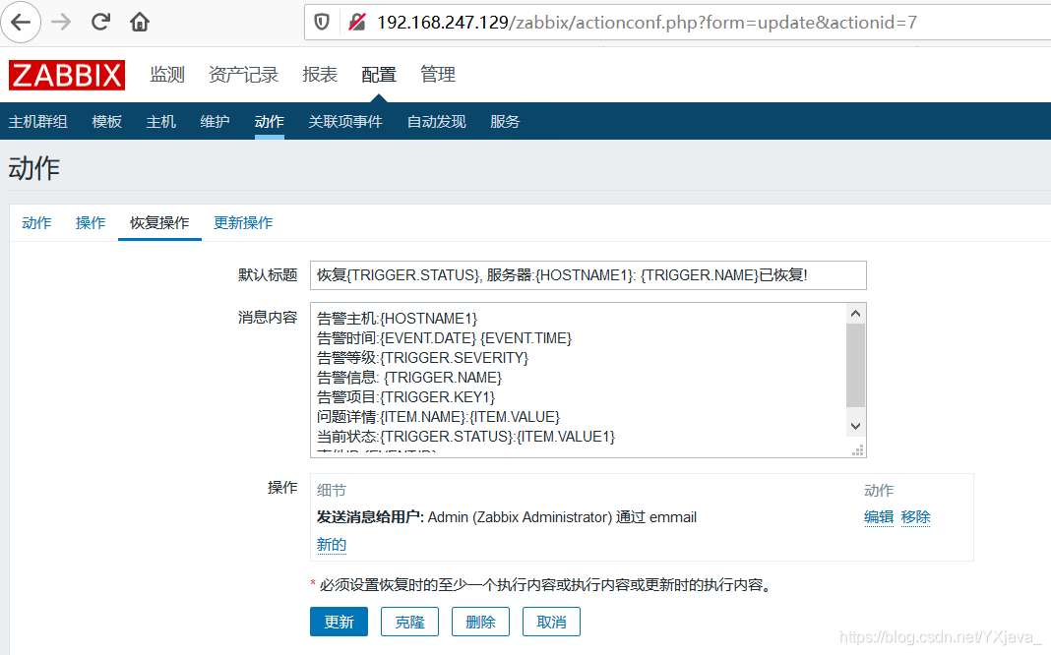Go to browser home icon
The width and height of the screenshot is (1051, 655).
click(140, 22)
